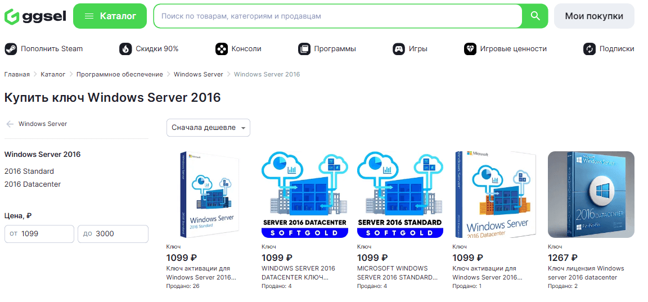Click Продано: 2 text
Screen dimensions: 648x302
pos(563,286)
